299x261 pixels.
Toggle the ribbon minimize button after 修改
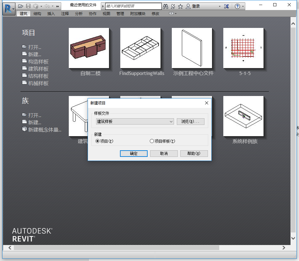(171, 13)
